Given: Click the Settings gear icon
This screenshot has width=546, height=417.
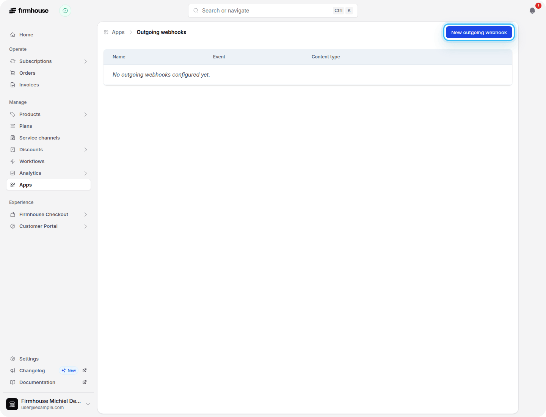Looking at the screenshot, I should (13, 359).
